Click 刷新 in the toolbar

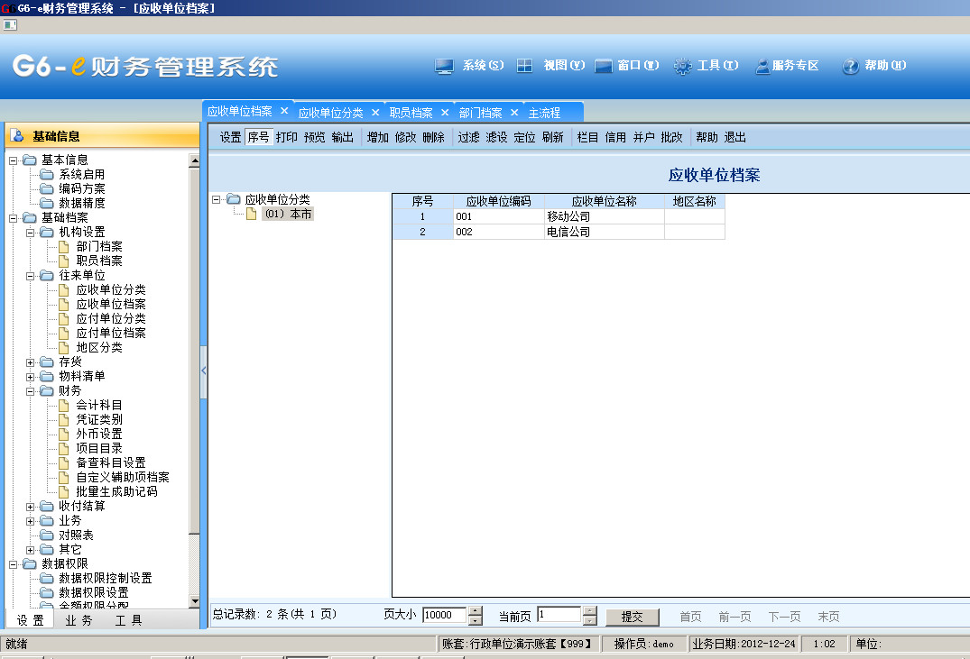point(552,138)
